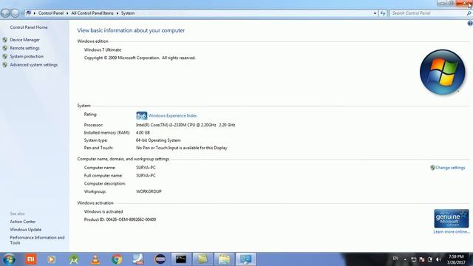Image resolution: width=473 pixels, height=266 pixels.
Task: Go back with the navigation arrow
Action: tap(5, 13)
